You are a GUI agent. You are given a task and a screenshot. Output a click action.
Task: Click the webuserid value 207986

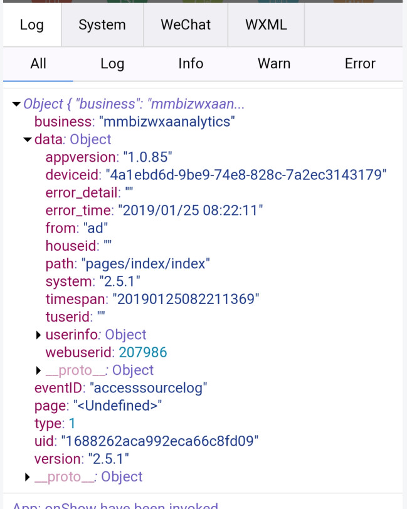point(143,352)
